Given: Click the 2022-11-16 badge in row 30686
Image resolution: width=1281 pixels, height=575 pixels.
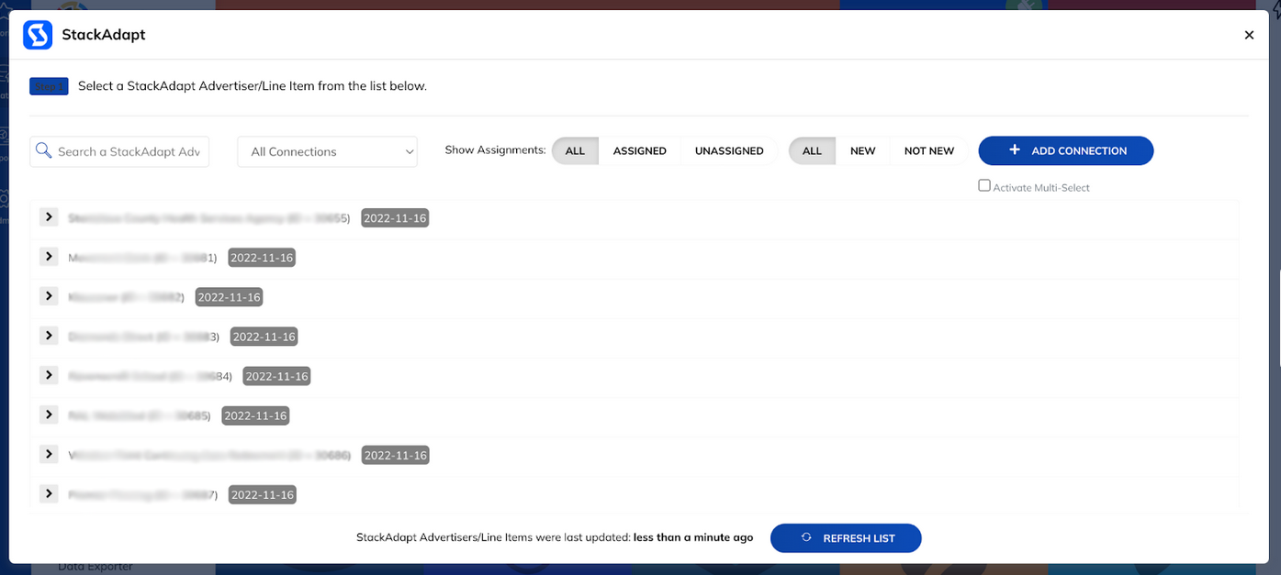Looking at the screenshot, I should click(x=395, y=455).
